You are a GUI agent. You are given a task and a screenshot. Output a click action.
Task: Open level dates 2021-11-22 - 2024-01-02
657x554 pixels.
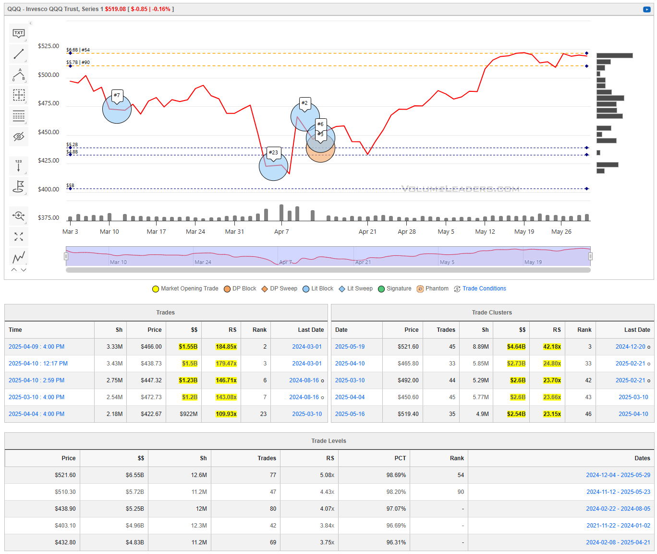(x=618, y=526)
